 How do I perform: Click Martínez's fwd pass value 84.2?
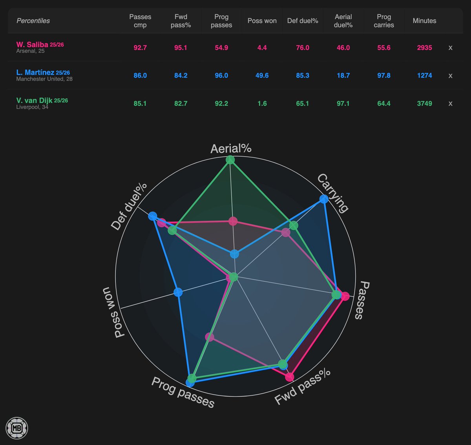[x=181, y=75]
